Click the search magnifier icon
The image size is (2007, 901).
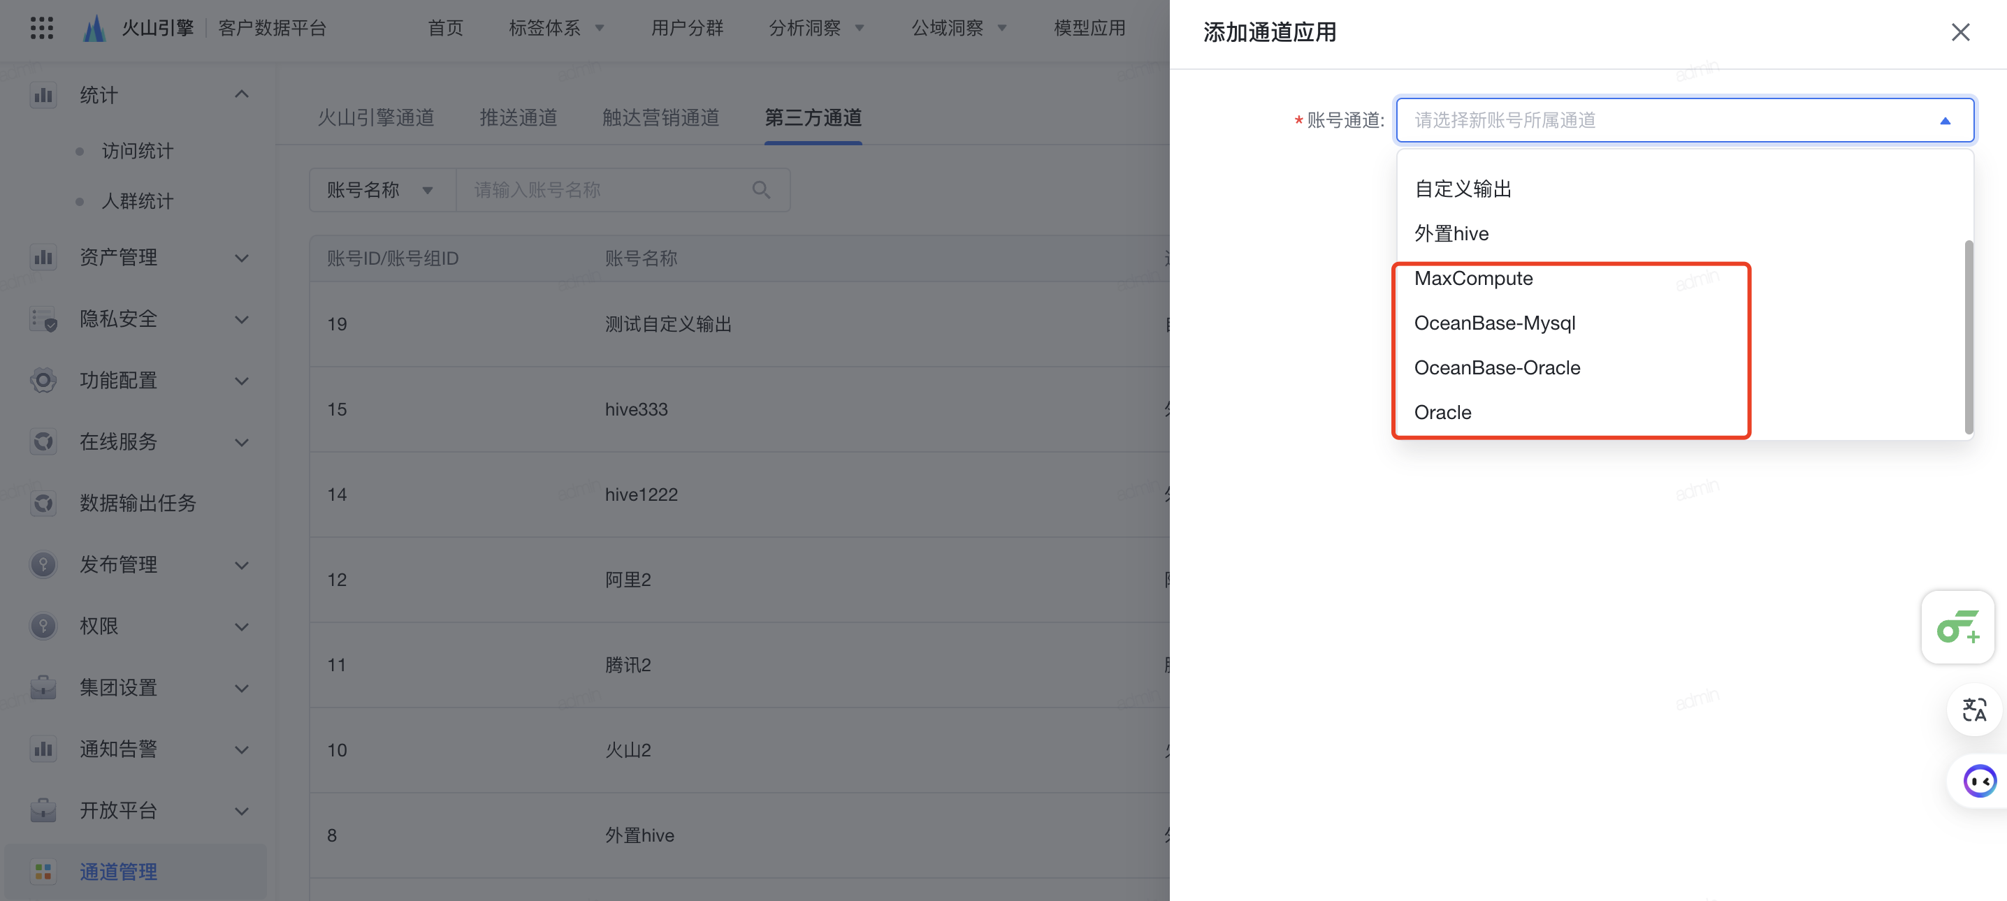point(761,189)
